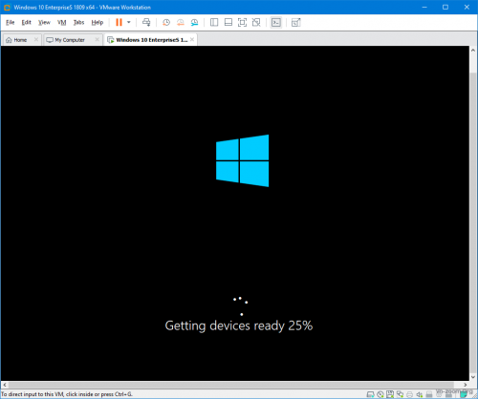
Task: Open the Help menu
Action: 98,22
